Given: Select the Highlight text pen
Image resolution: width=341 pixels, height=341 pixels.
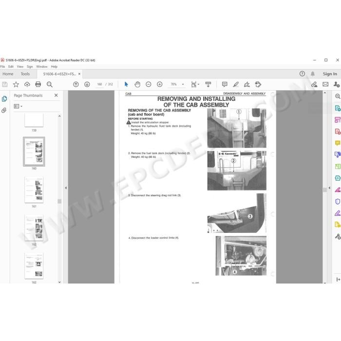Looking at the screenshot, I should click(236, 84).
